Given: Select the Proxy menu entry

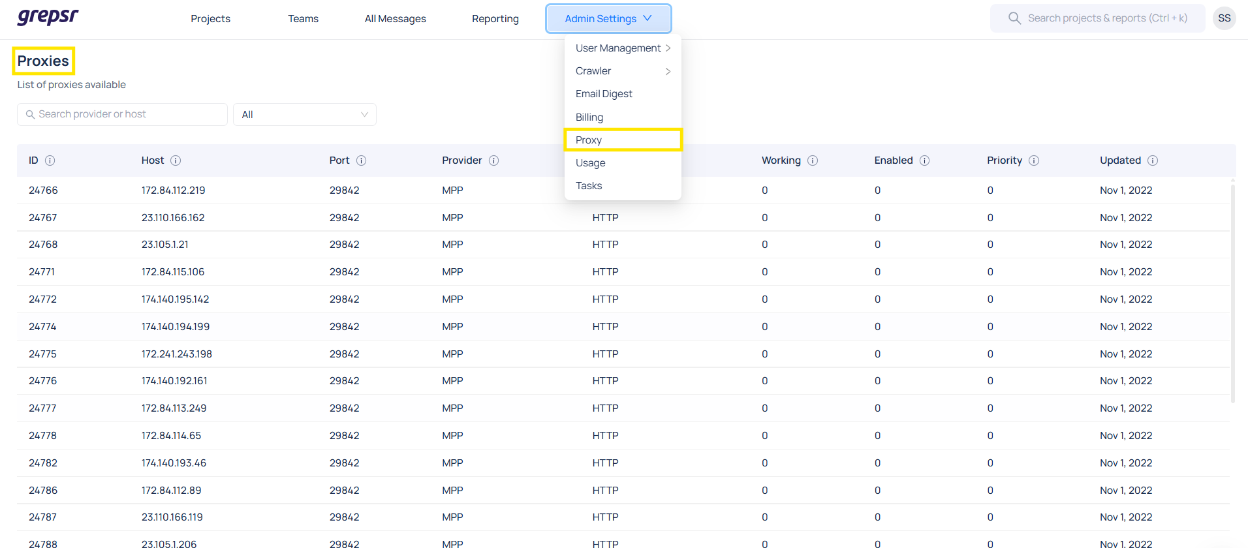Looking at the screenshot, I should (x=623, y=140).
